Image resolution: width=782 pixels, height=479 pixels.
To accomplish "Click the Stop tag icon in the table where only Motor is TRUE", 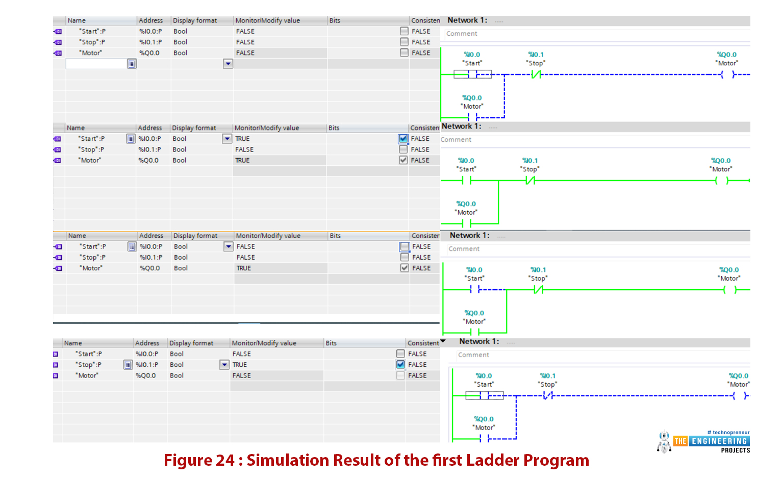I will pyautogui.click(x=58, y=258).
